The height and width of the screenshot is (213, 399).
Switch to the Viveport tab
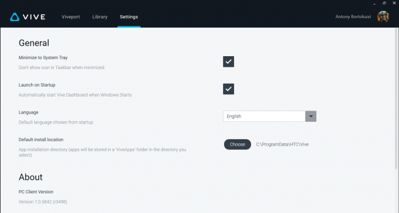pos(71,17)
